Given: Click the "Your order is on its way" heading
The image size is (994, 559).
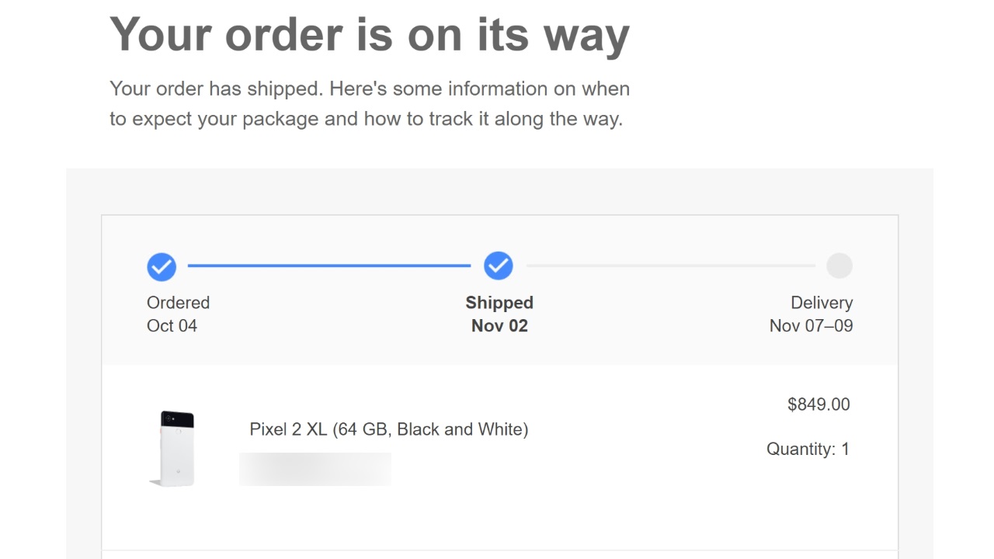Looking at the screenshot, I should point(370,35).
